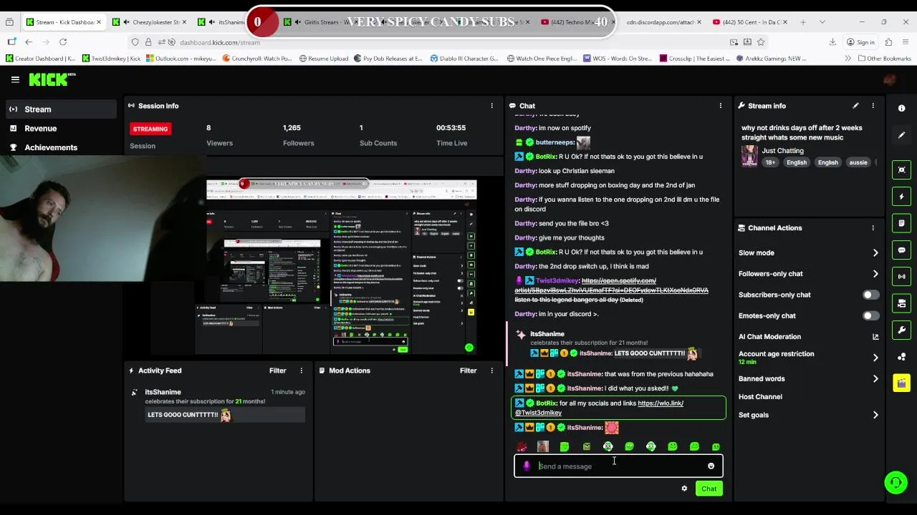The height and width of the screenshot is (515, 917).
Task: Click purple microphone icon in message box
Action: click(527, 466)
